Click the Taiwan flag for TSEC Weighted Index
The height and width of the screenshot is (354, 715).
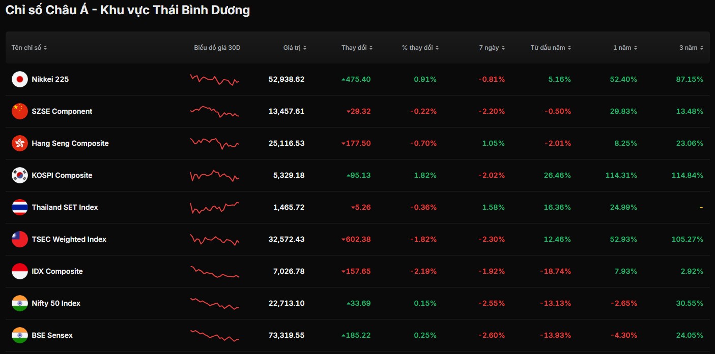pyautogui.click(x=20, y=239)
